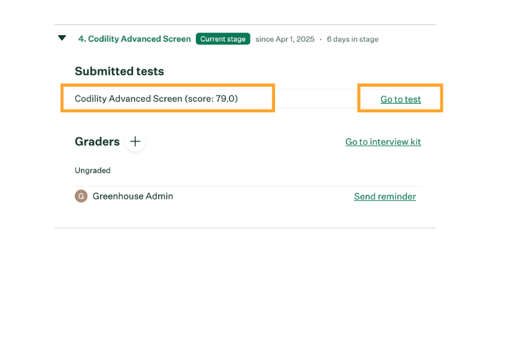Click the 'score: 79.0' value
This screenshot has height=341, width=522.
pyautogui.click(x=211, y=99)
